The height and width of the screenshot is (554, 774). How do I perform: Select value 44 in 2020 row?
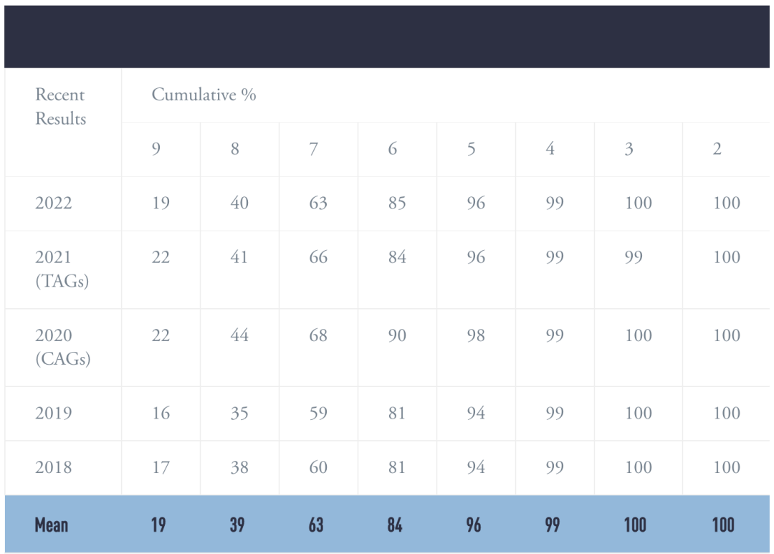tap(239, 335)
